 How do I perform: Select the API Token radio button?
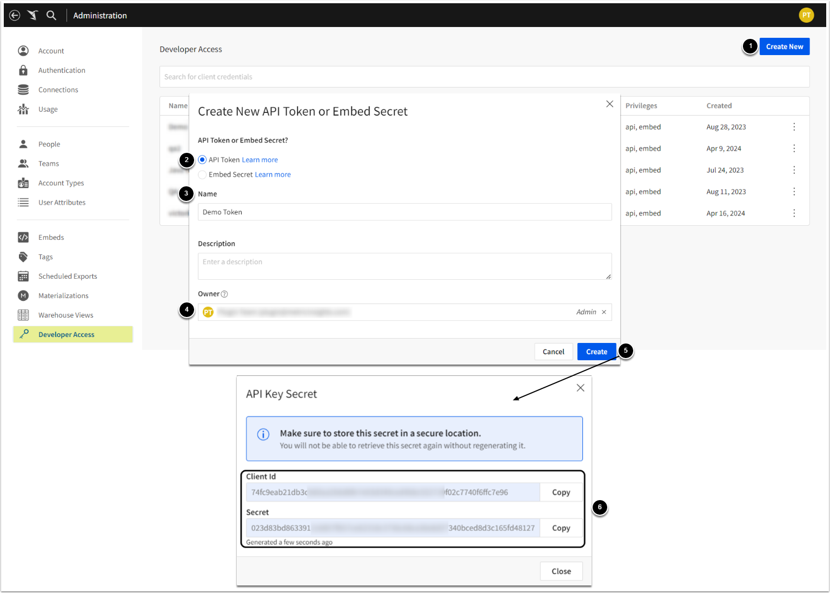[x=202, y=160]
